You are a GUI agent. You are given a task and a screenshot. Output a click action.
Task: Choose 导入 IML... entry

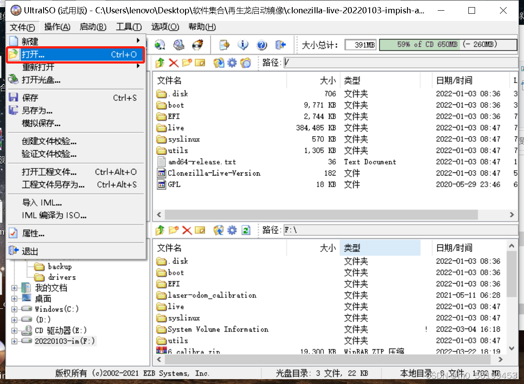click(76, 203)
